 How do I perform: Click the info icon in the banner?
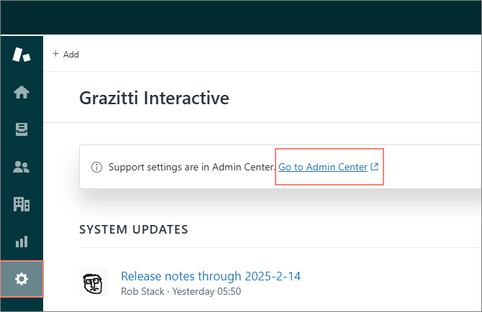96,168
